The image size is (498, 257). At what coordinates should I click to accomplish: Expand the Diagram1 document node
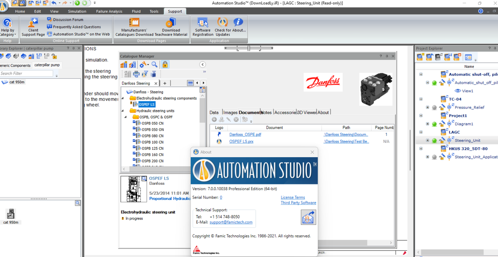428,124
